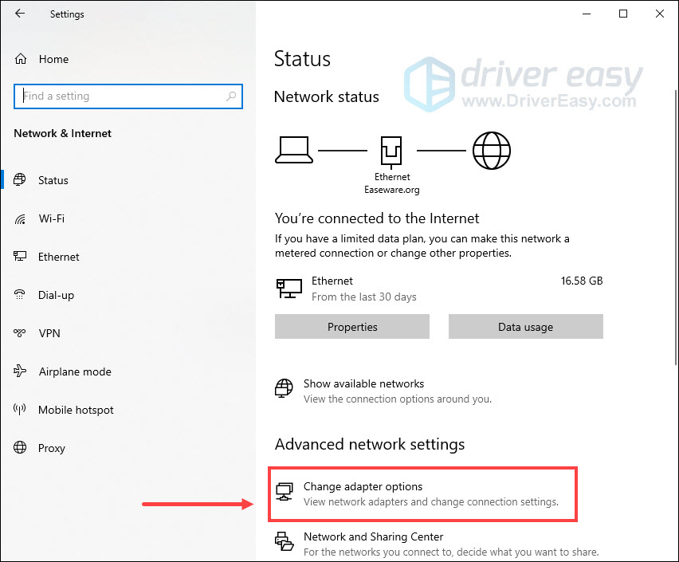Click the Proxy globe icon
Image resolution: width=679 pixels, height=562 pixels.
pyautogui.click(x=21, y=448)
